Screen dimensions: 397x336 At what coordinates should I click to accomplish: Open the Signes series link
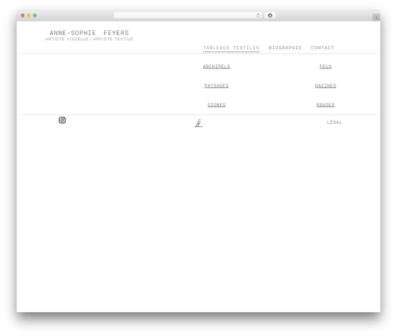[x=217, y=105]
